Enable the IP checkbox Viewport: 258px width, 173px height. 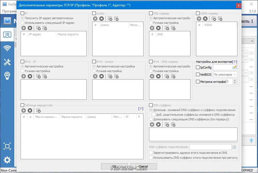click(x=23, y=13)
